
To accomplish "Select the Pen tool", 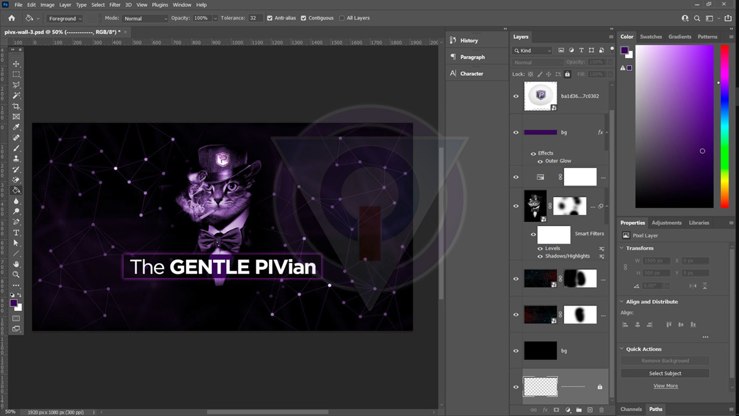I will (x=17, y=222).
